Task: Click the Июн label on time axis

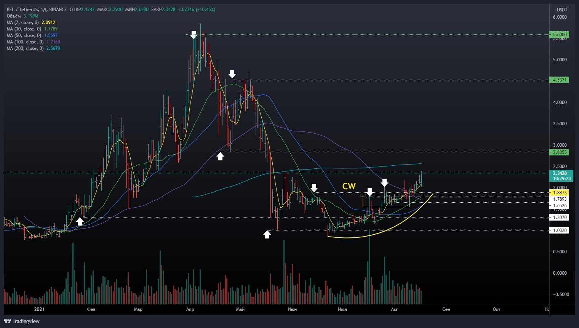Action: tap(292, 309)
